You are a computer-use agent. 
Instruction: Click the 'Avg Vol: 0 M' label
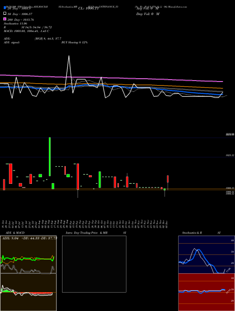point(148,8)
